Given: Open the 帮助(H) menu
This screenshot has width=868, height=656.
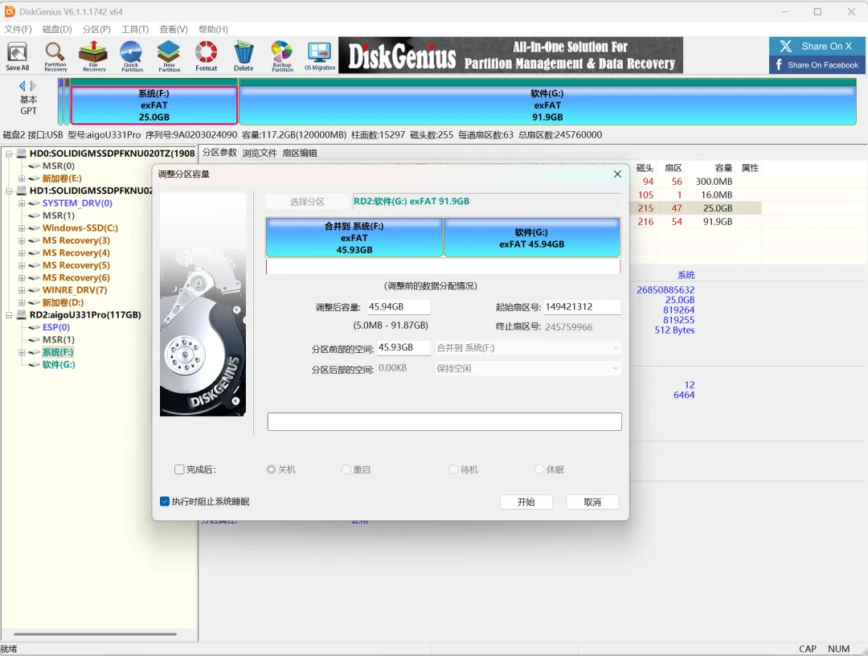Looking at the screenshot, I should [x=213, y=29].
